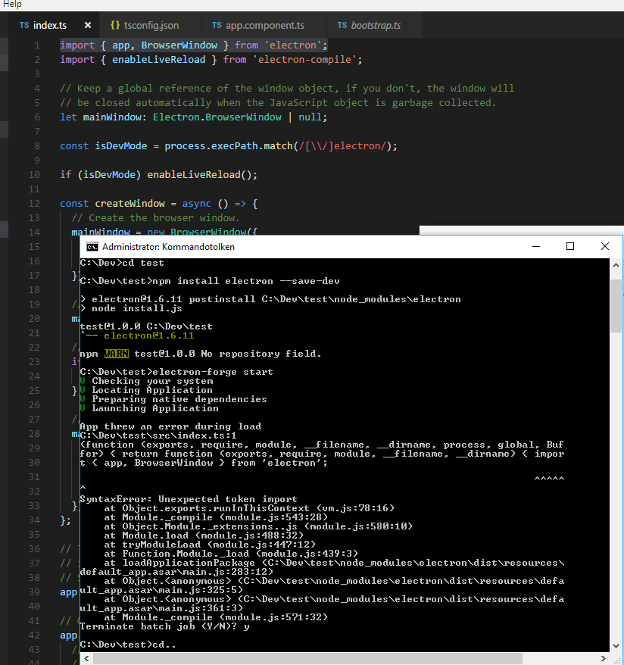Open the Help menu
The image size is (624, 665).
point(12,5)
